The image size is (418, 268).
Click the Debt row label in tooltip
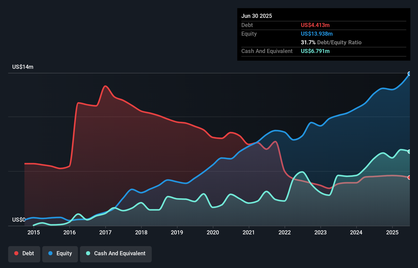click(247, 25)
